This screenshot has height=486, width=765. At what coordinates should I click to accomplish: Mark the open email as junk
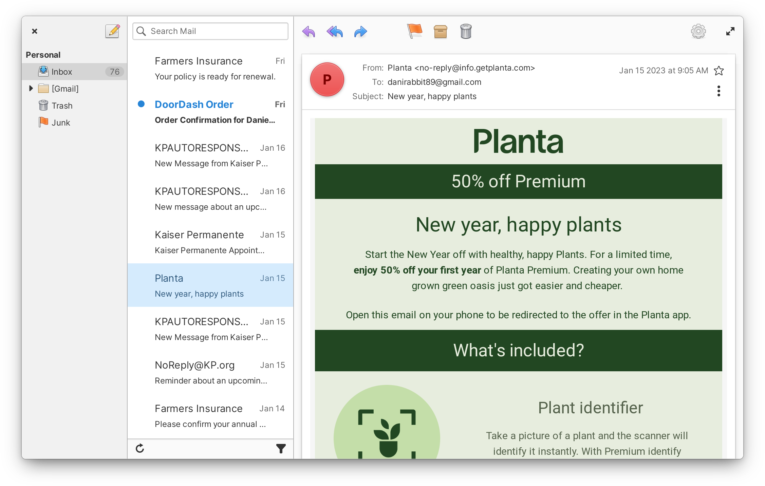tap(414, 31)
